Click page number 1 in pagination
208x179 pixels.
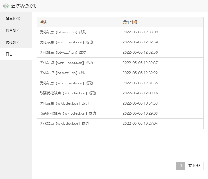(181, 166)
